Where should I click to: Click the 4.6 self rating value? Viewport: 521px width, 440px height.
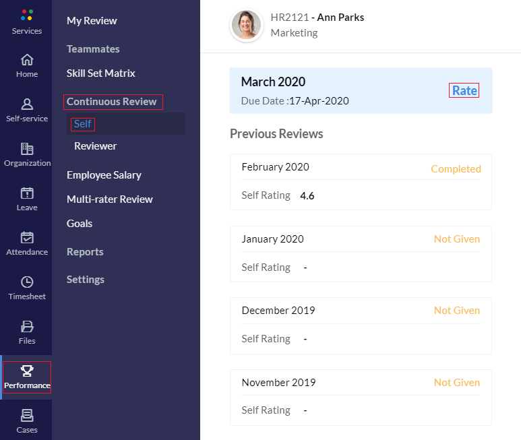[307, 196]
